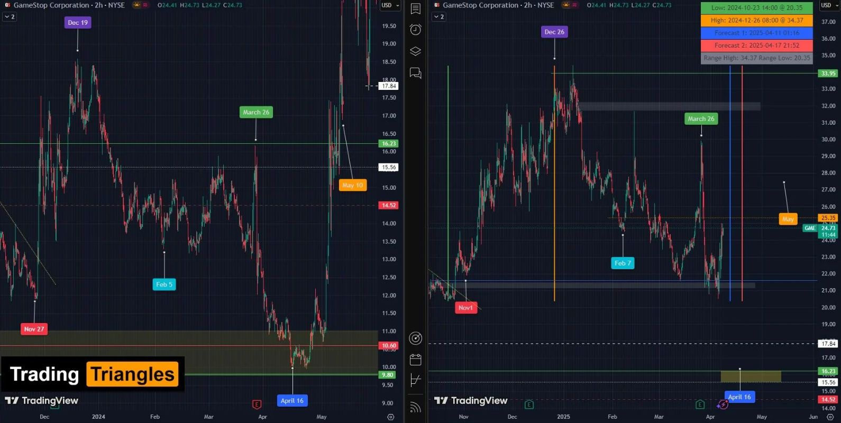Select the April 16 label on right chart
The image size is (841, 423).
coord(739,397)
